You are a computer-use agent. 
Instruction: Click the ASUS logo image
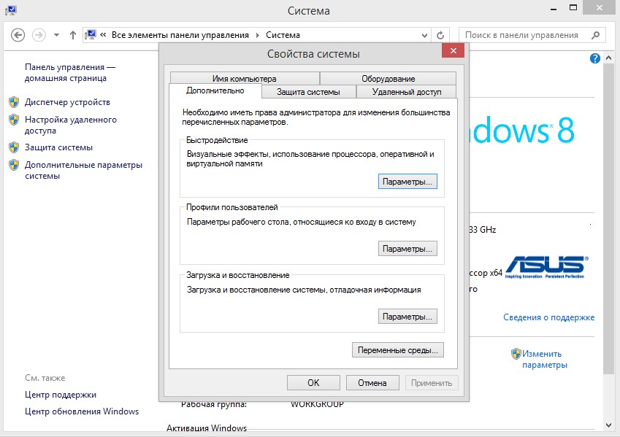pos(546,267)
